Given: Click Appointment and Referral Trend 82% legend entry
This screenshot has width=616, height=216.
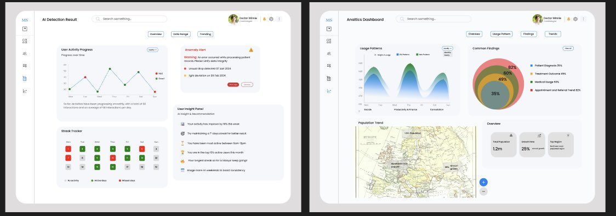Looking at the screenshot, I should coord(555,90).
